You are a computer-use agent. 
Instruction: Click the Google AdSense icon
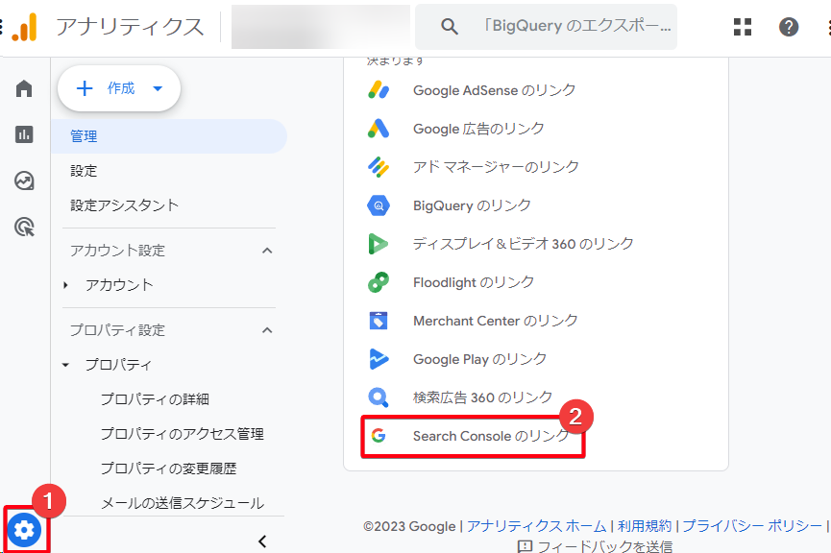[379, 90]
